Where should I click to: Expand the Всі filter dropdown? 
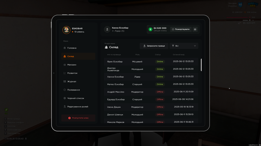[184, 46]
